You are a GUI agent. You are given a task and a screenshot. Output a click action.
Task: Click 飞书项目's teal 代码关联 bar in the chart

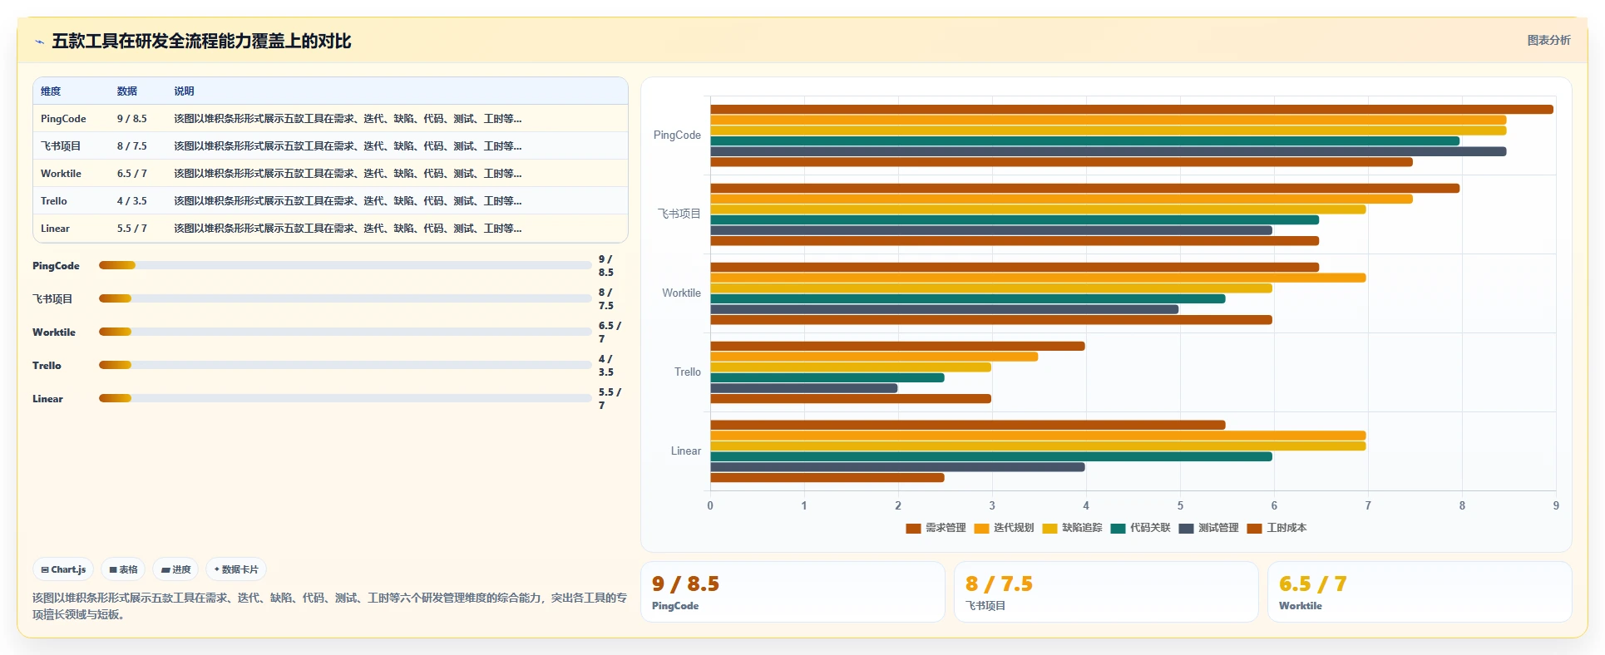1015,220
